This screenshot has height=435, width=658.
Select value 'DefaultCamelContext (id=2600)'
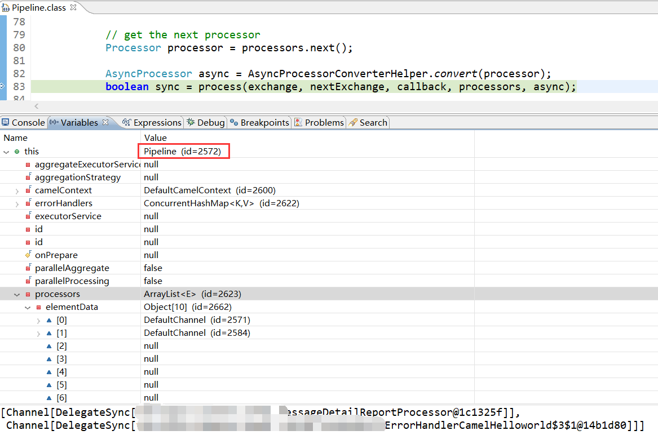tap(210, 190)
